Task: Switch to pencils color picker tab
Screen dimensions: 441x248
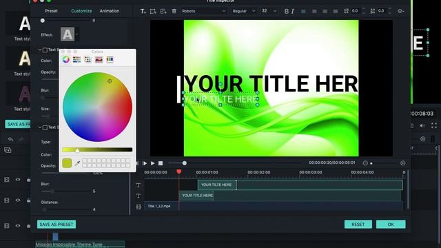Action: click(110, 59)
